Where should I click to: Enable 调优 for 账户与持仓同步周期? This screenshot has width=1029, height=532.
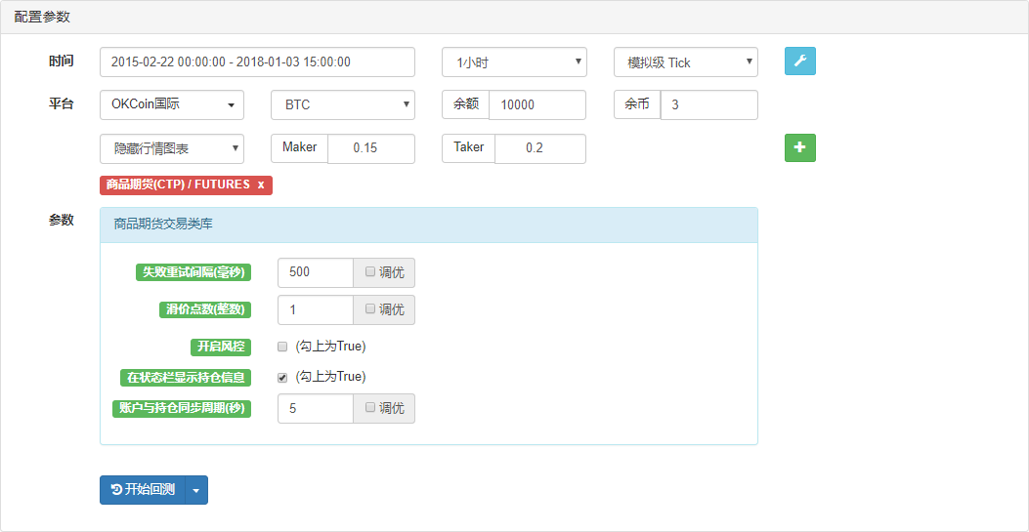point(370,408)
